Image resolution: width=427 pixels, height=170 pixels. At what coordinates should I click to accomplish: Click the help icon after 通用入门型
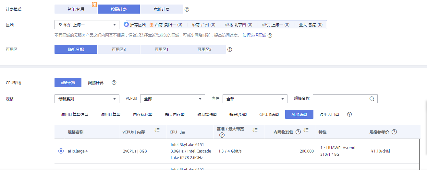pos(349,114)
